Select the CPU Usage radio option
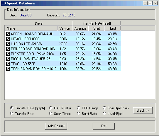Viewport: 159px width, 136px height. click(x=79, y=108)
